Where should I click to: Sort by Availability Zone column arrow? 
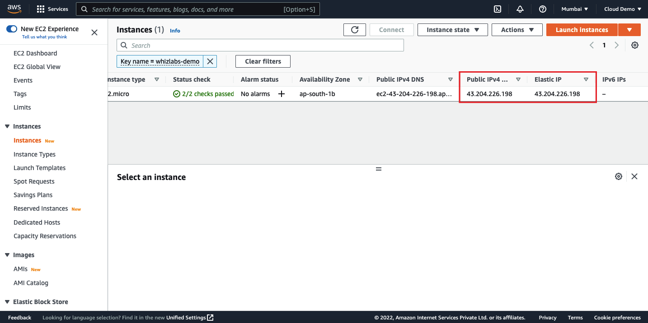click(360, 79)
